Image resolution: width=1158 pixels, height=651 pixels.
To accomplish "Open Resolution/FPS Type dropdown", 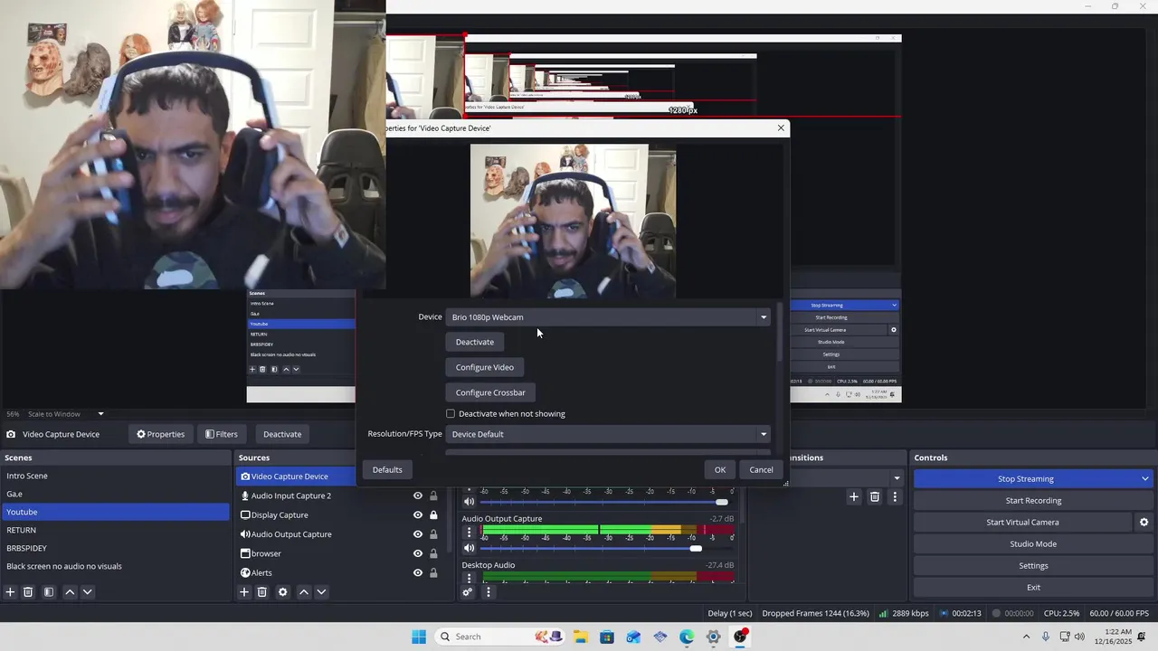I will click(608, 434).
